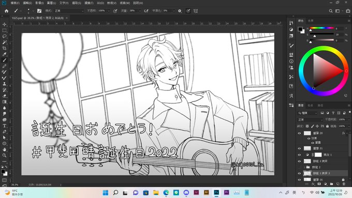Select the Clone Stamp tool
Screen dimensions: 352x198
tap(4, 84)
